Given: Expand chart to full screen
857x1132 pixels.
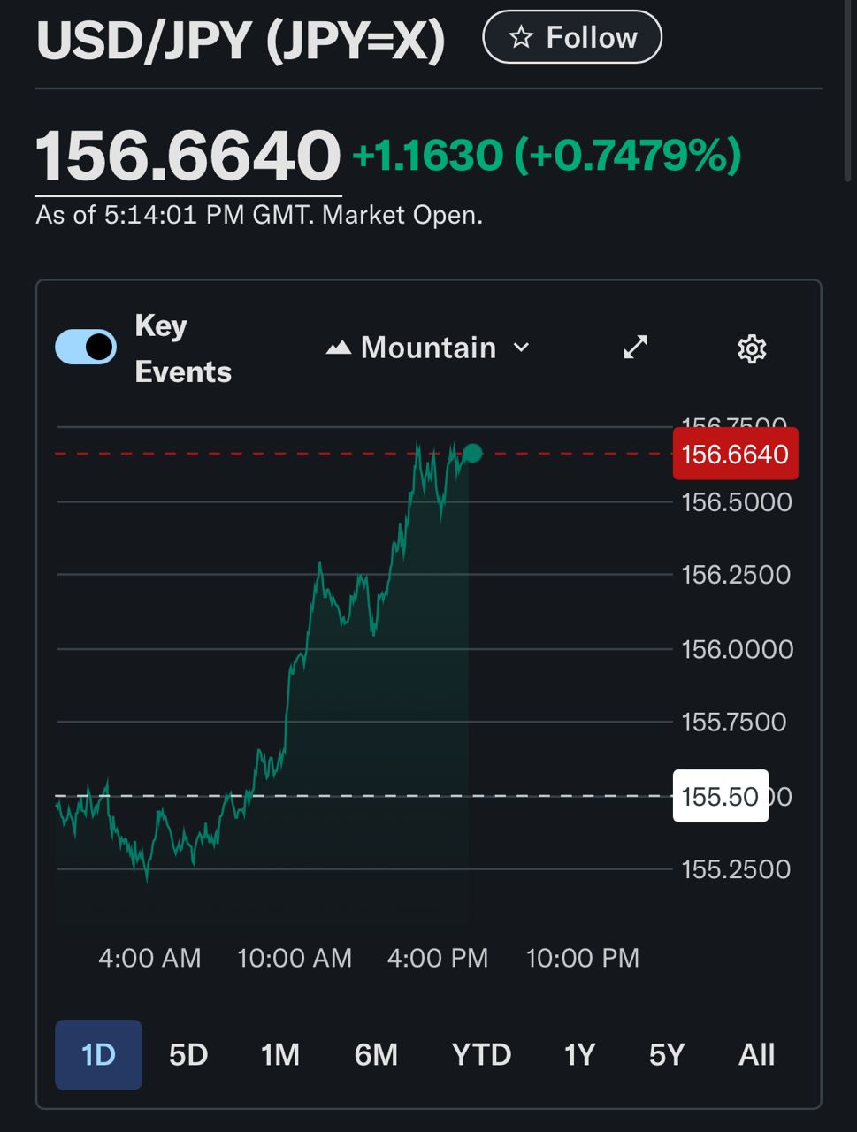Looking at the screenshot, I should [635, 348].
